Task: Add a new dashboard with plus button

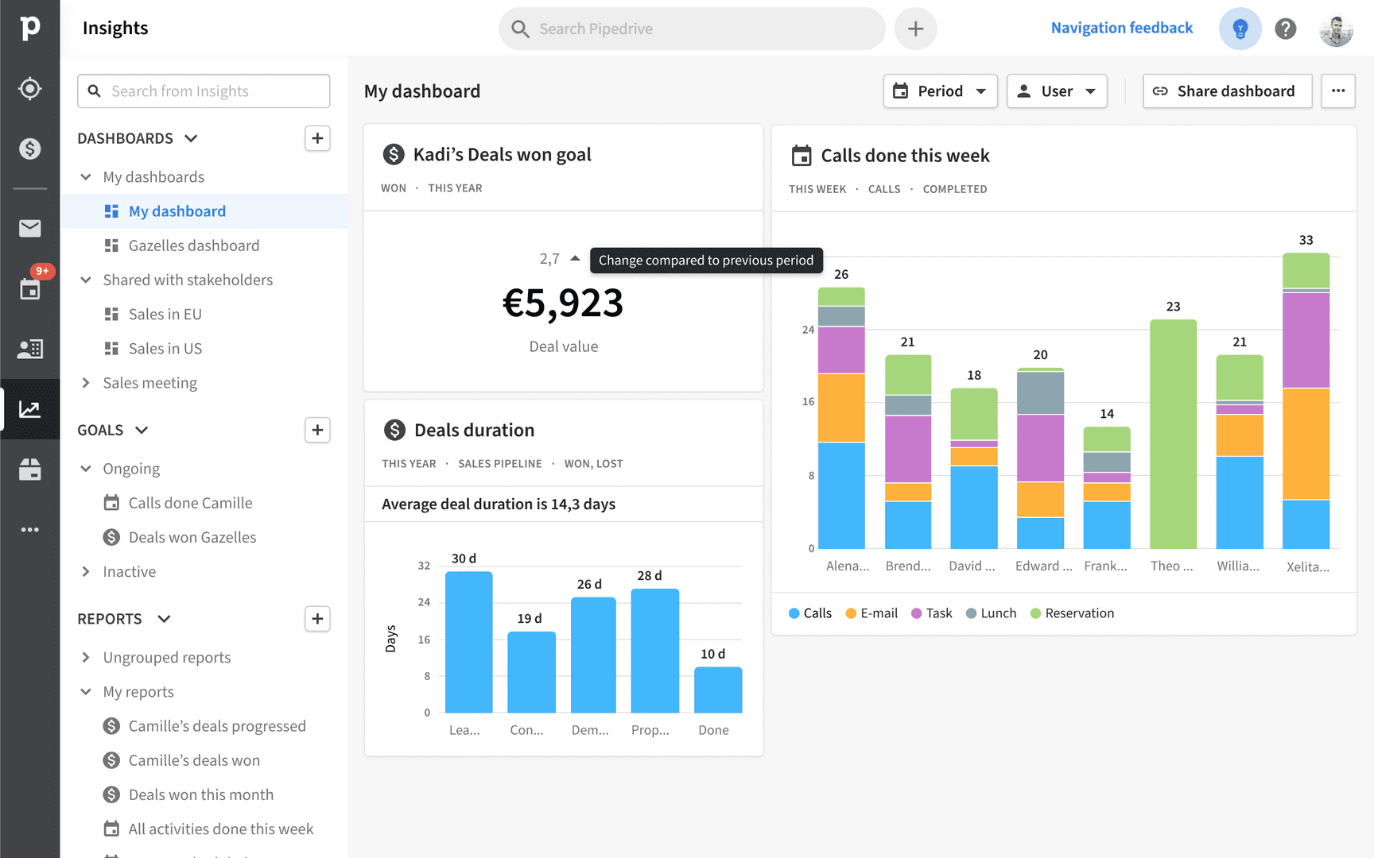Action: (x=317, y=138)
